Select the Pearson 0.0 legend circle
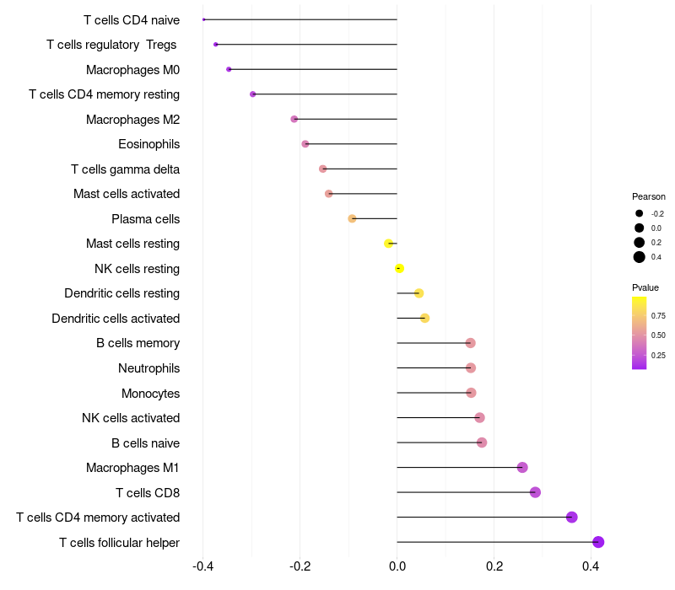This screenshot has width=675, height=590. point(639,228)
